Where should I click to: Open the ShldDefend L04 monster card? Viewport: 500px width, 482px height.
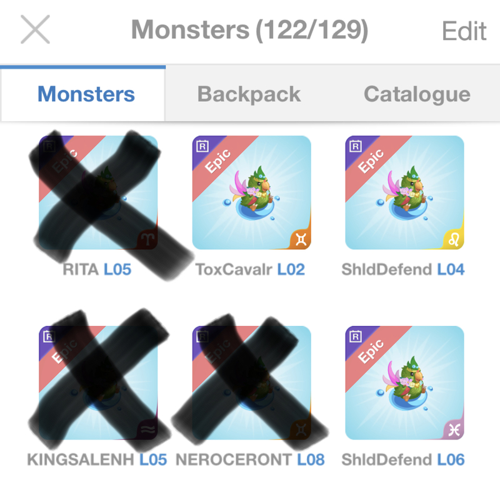coord(404,192)
